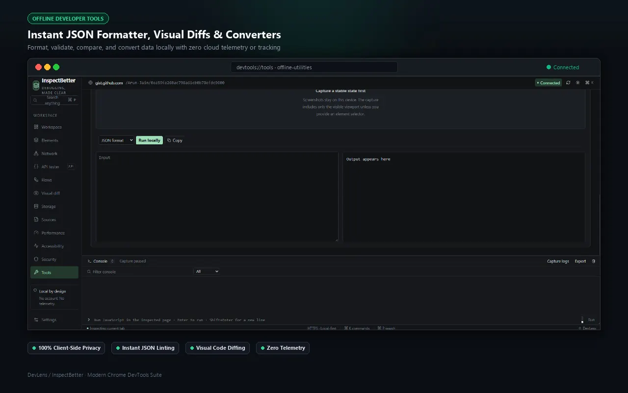
Task: Click the Console terminal prompt icon
Action: (x=89, y=261)
